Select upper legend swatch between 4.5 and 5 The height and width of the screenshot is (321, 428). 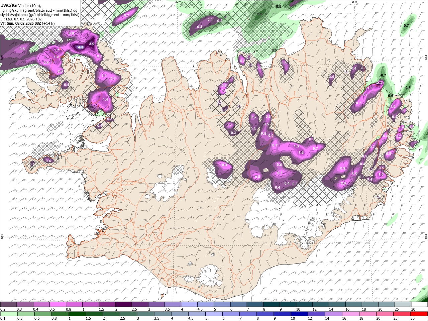[206, 305]
